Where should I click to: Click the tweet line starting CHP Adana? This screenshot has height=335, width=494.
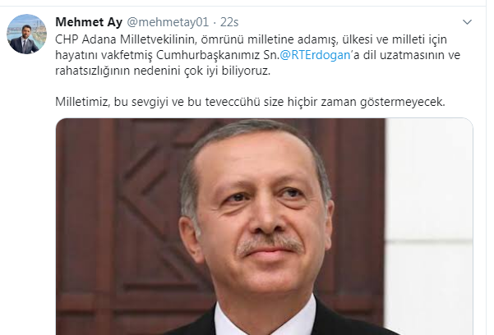[251, 39]
